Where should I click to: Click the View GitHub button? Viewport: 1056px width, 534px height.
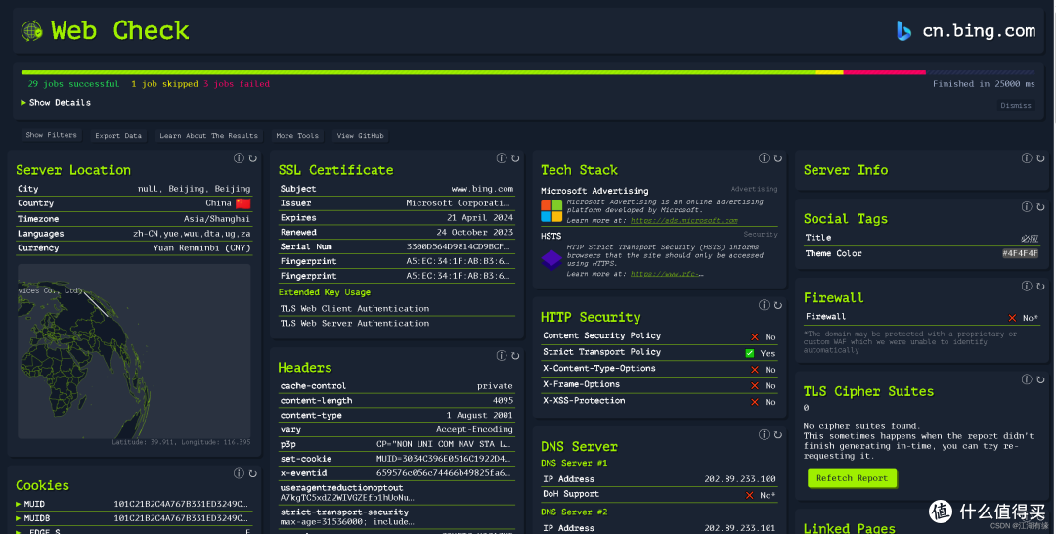click(360, 135)
